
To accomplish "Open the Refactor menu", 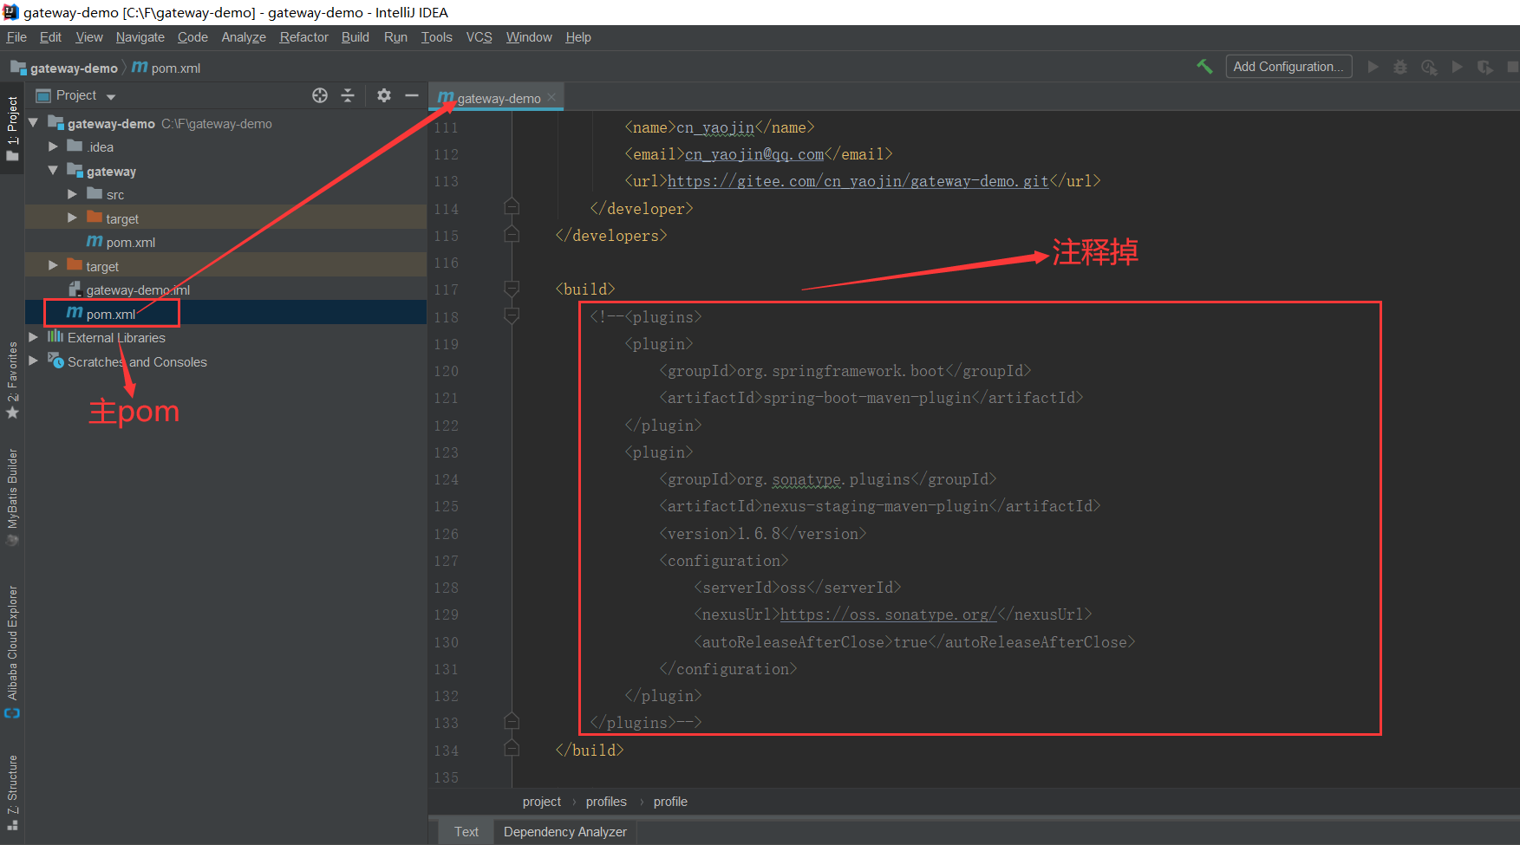I will [x=304, y=37].
